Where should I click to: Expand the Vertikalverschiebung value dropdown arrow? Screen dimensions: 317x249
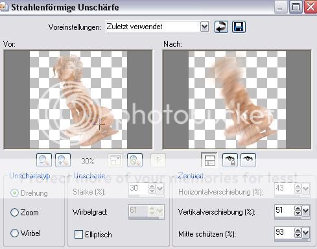point(306,211)
